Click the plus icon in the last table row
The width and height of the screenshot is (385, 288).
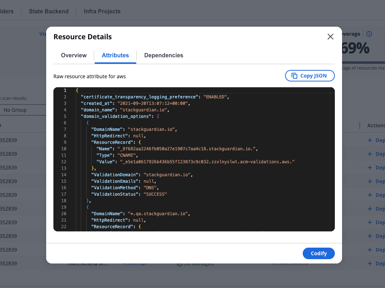pyautogui.click(x=369, y=263)
